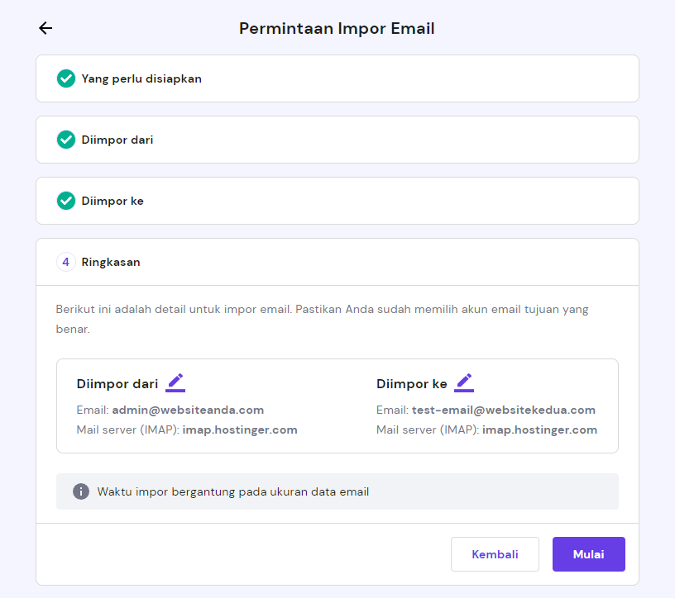Click the step number 4 badge on Ringkasan
This screenshot has height=598, width=675.
[65, 261]
